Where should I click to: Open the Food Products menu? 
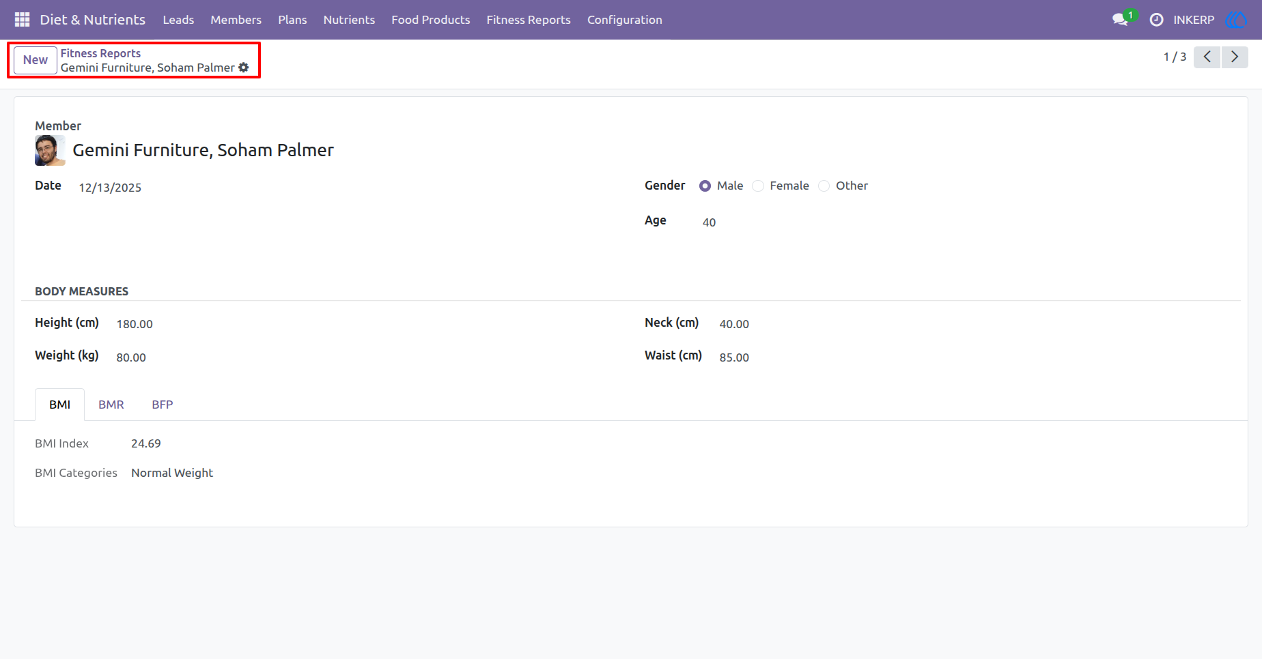(431, 20)
